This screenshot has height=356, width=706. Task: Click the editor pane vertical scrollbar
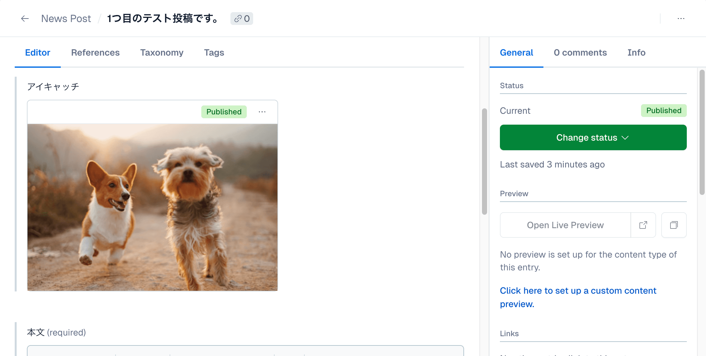coord(485,161)
